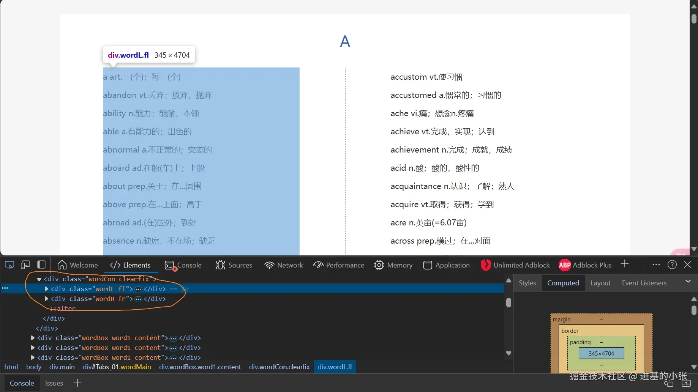
Task: Toggle device emulation mode
Action: pyautogui.click(x=25, y=265)
